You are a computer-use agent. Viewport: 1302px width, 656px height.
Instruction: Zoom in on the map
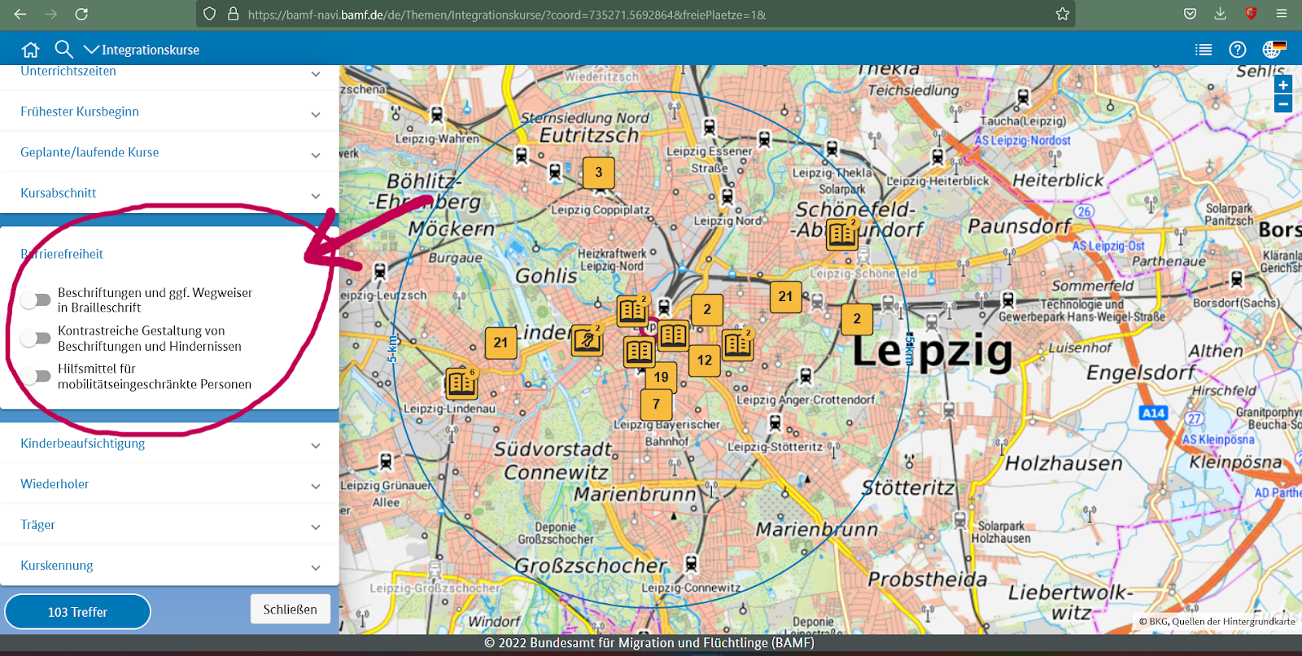pos(1283,85)
